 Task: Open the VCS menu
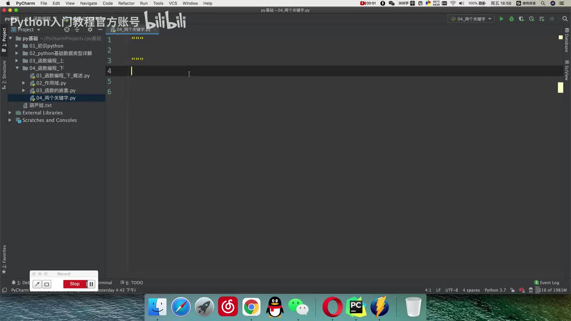coord(173,3)
